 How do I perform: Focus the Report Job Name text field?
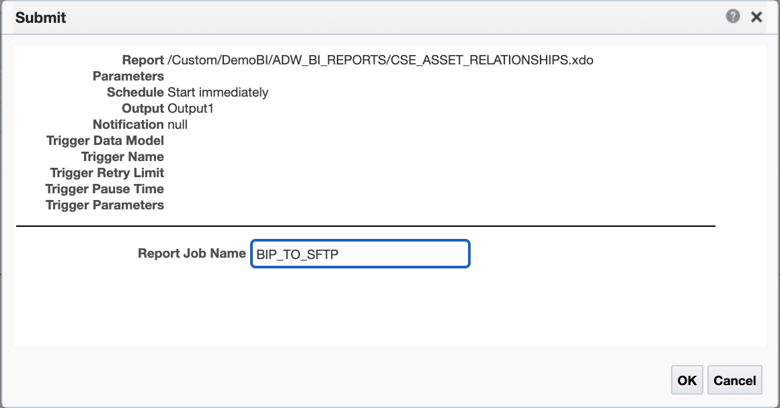pyautogui.click(x=360, y=254)
